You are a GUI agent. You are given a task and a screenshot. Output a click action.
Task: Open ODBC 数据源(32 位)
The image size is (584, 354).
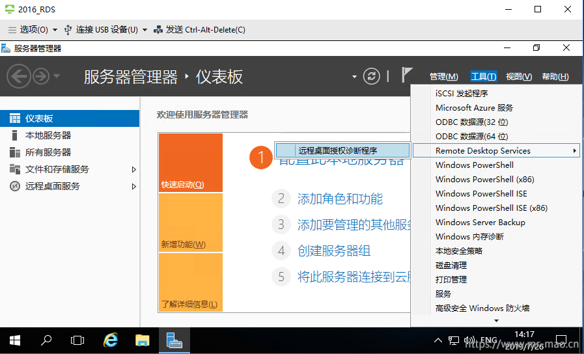[x=471, y=122]
